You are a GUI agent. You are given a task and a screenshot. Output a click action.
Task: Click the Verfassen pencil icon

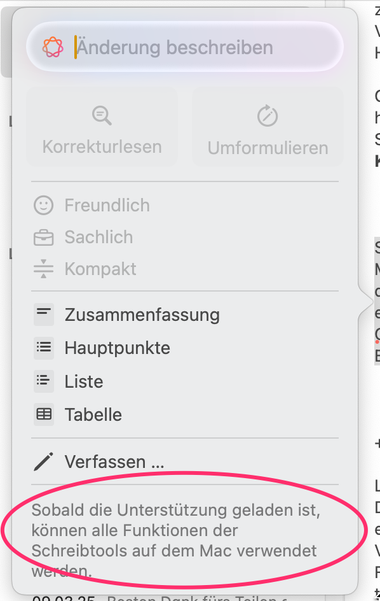pos(44,462)
